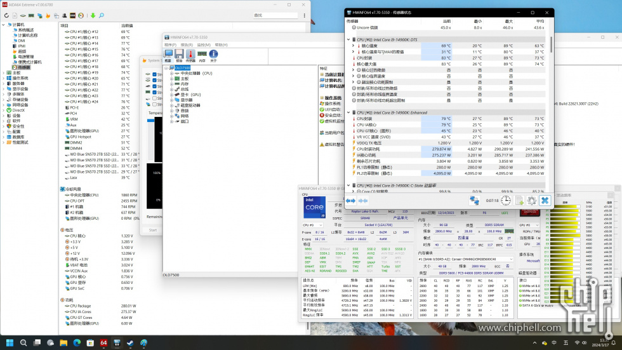Screen dimensions: 622x350
Task: Click the 内存 memory icon in HWiNFO64 toolbar
Action: (202, 55)
